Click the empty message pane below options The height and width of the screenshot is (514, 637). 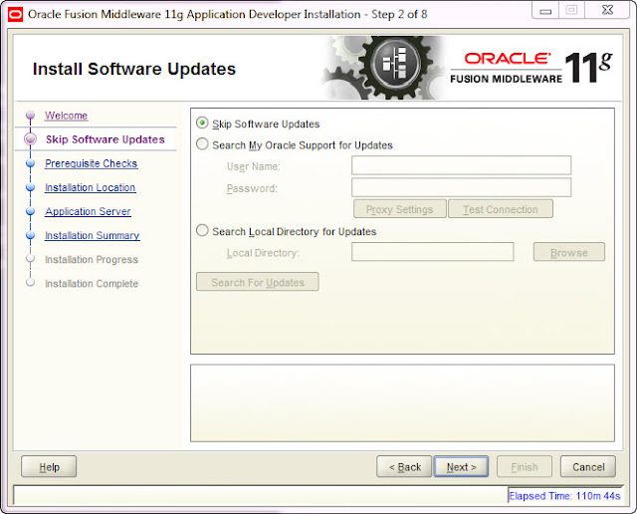pos(402,403)
